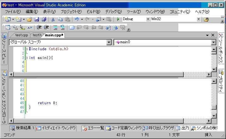Click the Undo arrow icon
The width and height of the screenshot is (226, 139).
click(x=76, y=19)
